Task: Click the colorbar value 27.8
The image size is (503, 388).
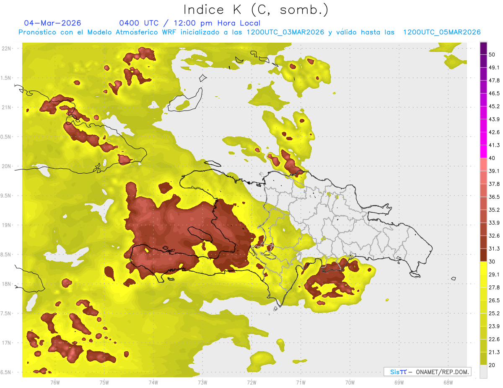Action: pos(494,287)
